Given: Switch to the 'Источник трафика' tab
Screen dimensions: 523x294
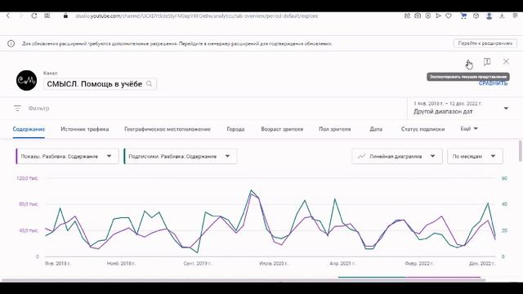Looking at the screenshot, I should [x=85, y=129].
